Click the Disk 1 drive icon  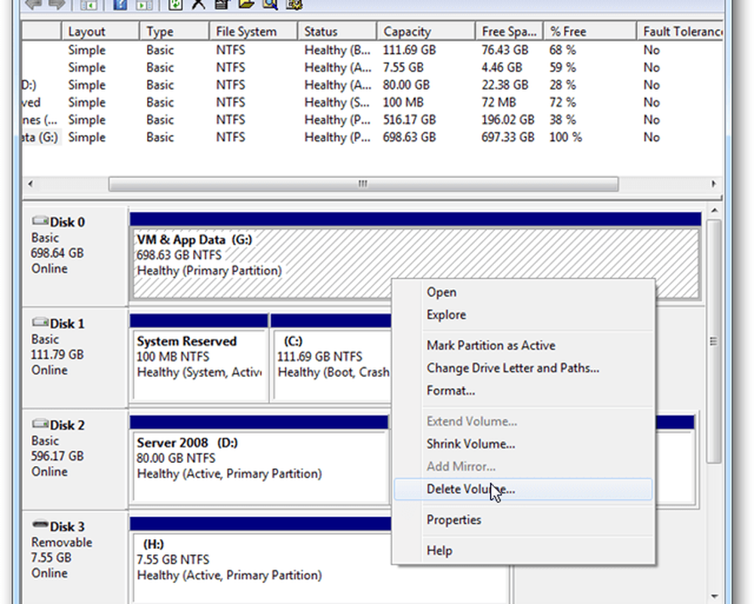pyautogui.click(x=41, y=323)
